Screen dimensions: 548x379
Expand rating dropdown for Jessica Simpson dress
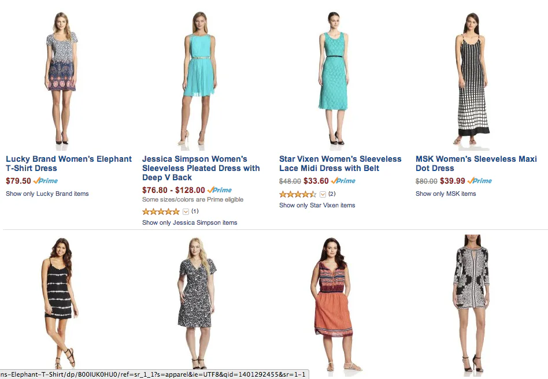186,211
